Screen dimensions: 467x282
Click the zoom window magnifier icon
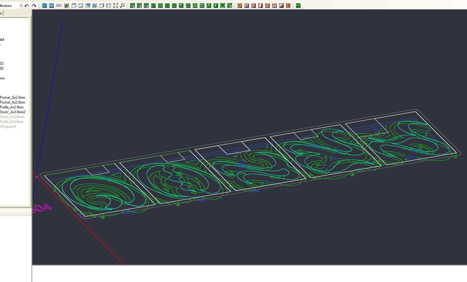[x=122, y=5]
